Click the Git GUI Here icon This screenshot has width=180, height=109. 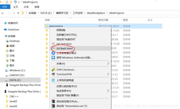coord(53,44)
